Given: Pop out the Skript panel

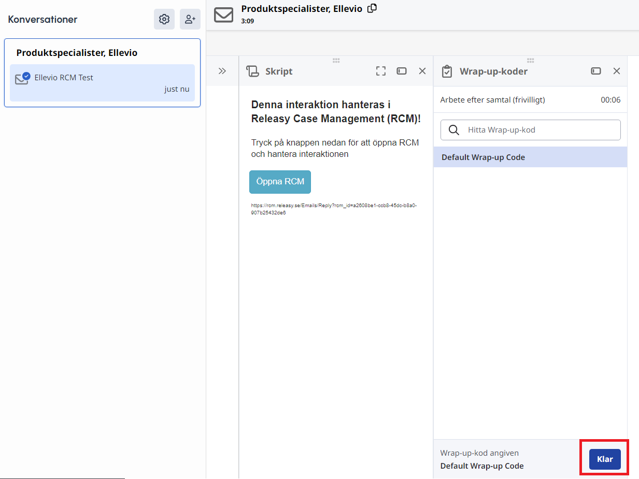Looking at the screenshot, I should (402, 71).
